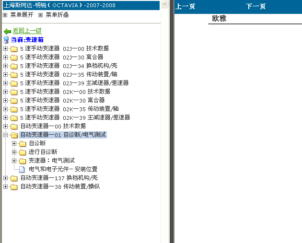The height and width of the screenshot is (243, 302).
Task: Open 自诊断 tree item
Action: (x=37, y=143)
